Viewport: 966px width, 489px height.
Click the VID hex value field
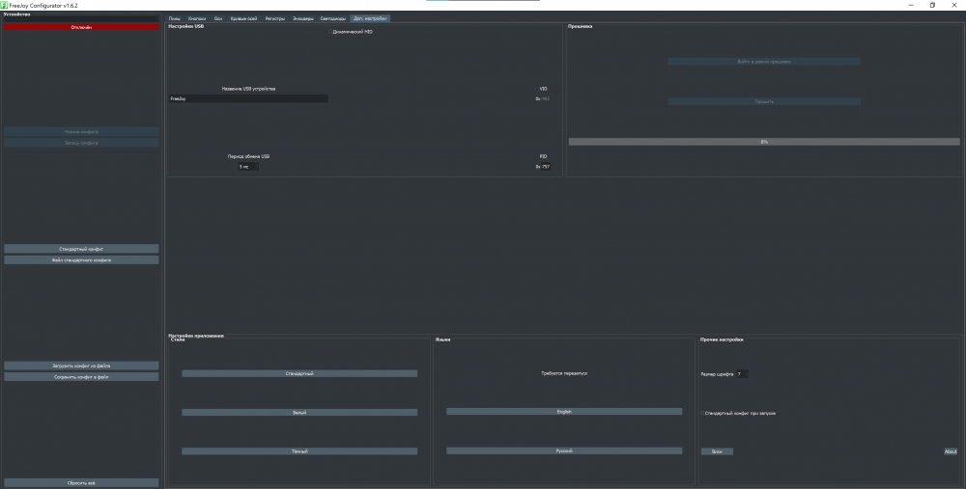545,98
